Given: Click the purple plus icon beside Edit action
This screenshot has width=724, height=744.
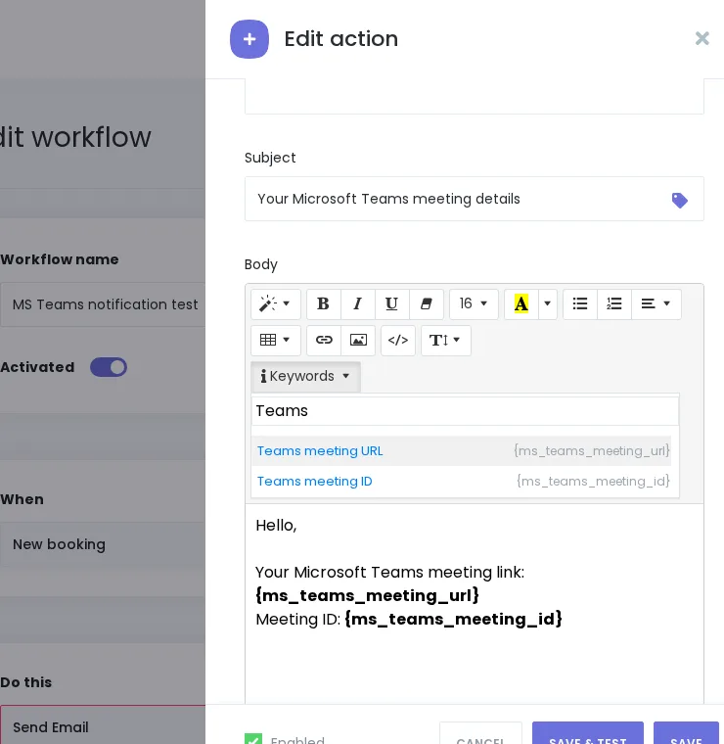Looking at the screenshot, I should tap(249, 39).
